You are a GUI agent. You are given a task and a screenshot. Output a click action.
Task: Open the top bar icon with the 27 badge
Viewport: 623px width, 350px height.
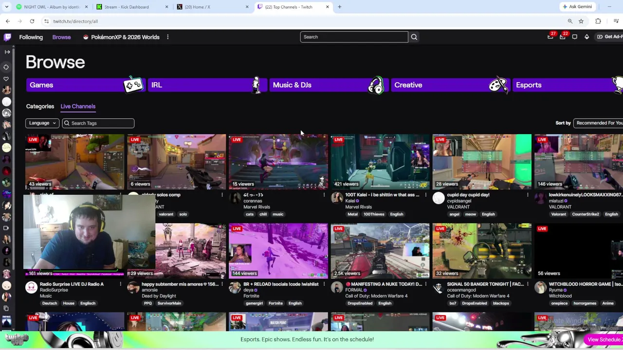pyautogui.click(x=550, y=37)
